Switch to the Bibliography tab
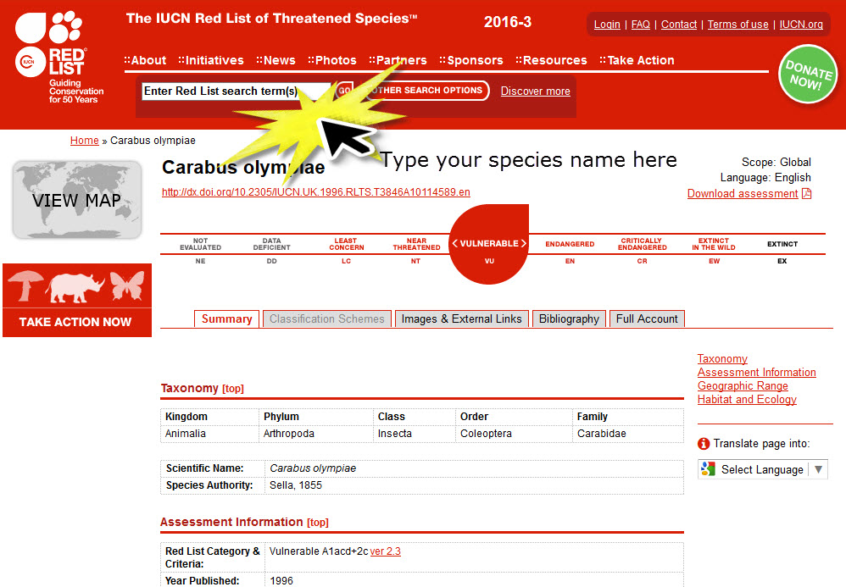Viewport: 846px width, 587px height. pos(569,318)
